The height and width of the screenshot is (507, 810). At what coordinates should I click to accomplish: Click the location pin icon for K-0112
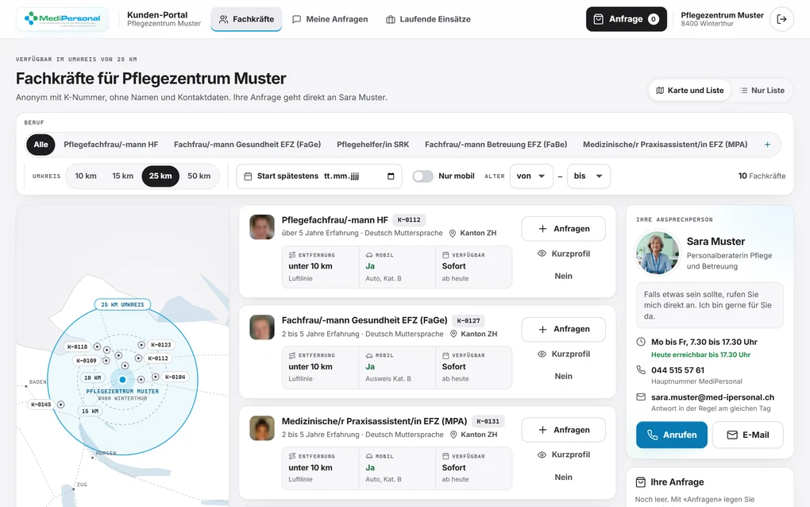coord(453,234)
